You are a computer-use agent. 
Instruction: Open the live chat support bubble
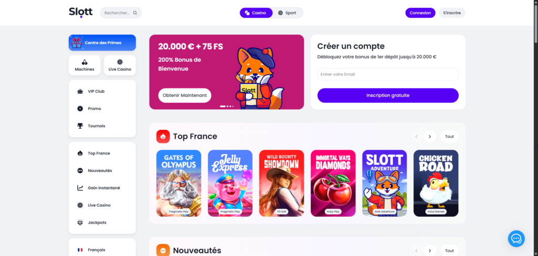(x=516, y=239)
